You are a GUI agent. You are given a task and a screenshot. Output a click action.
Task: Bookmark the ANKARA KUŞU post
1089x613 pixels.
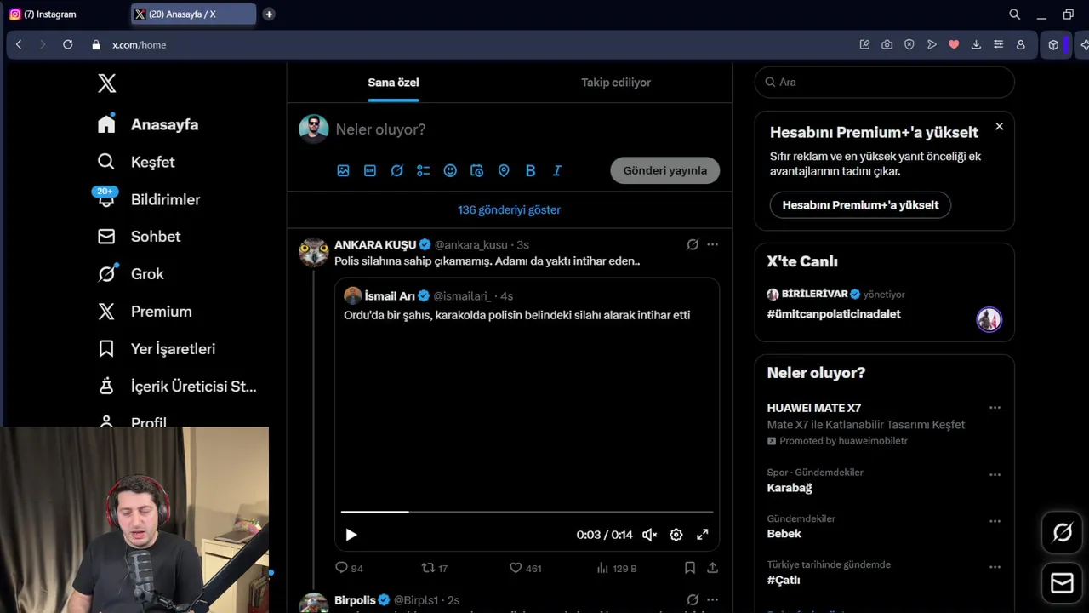click(x=690, y=568)
